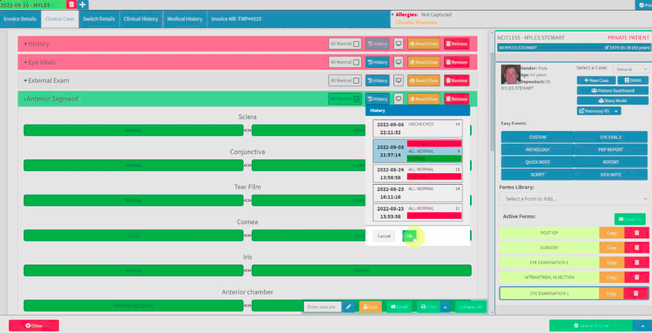
Task: Click the left Sclera NORMAL bar
Action: (133, 130)
